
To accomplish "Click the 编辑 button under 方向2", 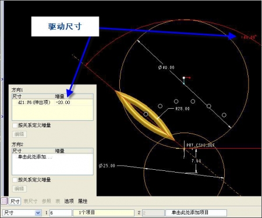I will (19, 188).
